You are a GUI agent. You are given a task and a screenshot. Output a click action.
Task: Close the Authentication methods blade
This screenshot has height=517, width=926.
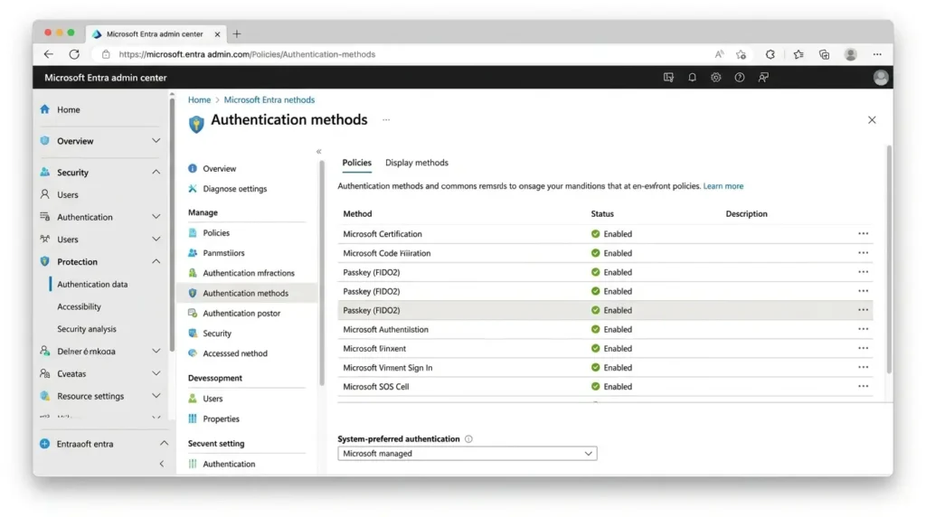[872, 120]
